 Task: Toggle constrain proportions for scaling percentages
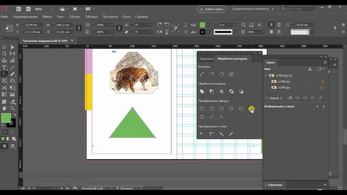119,28
